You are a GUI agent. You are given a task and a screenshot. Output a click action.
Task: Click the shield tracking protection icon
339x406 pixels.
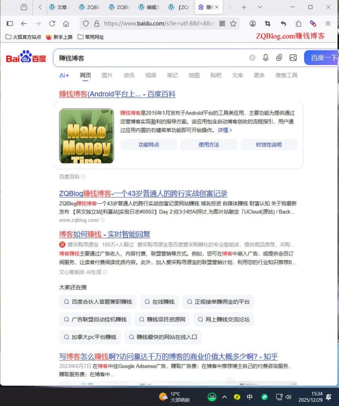[x=86, y=23]
